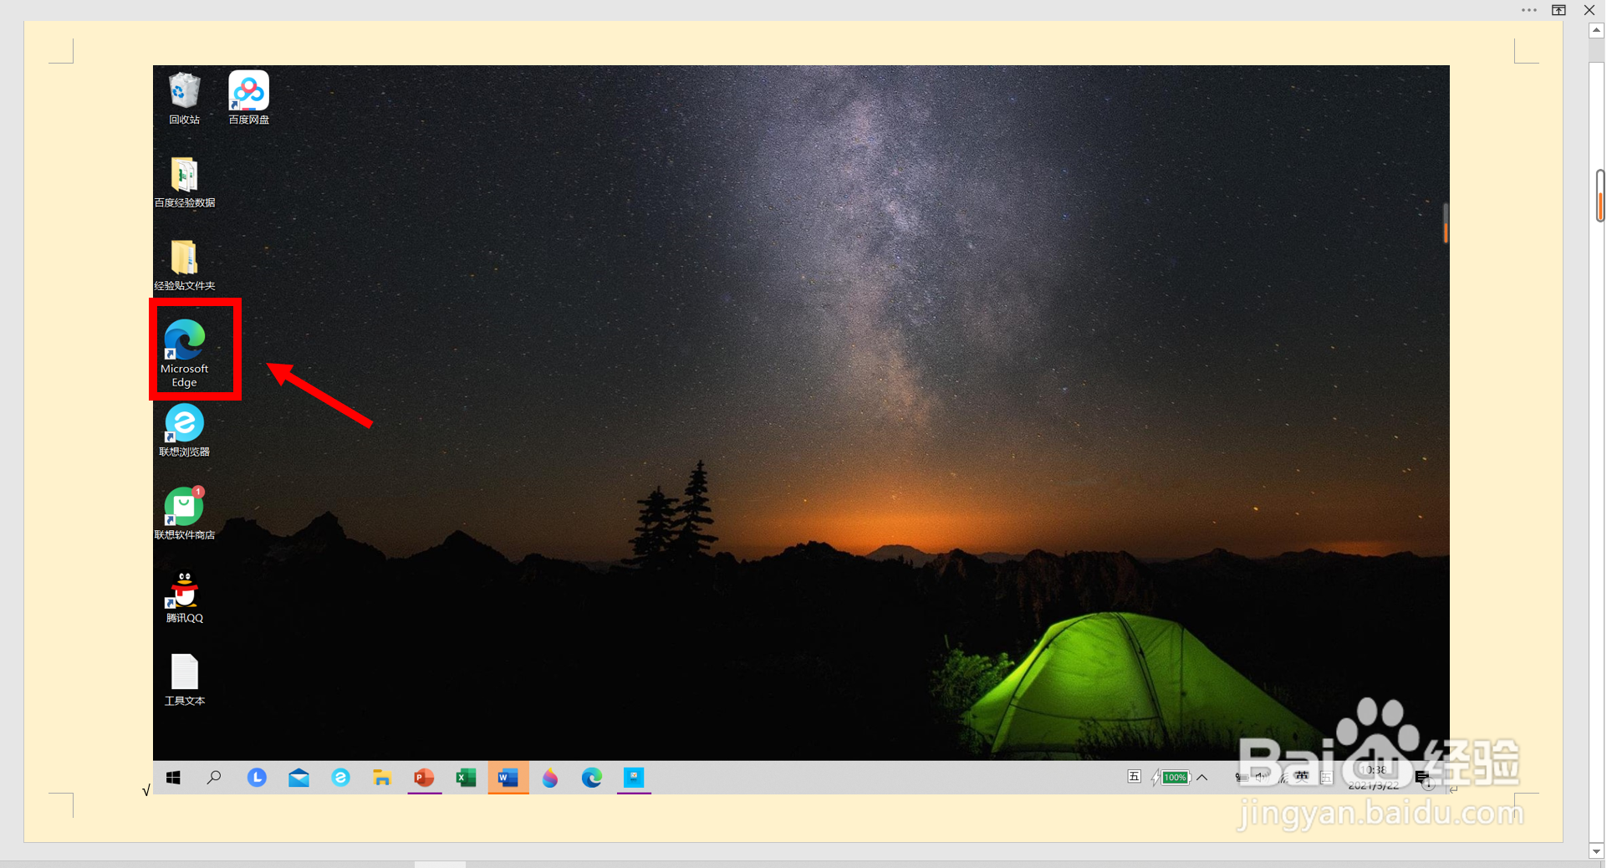Select the 联想浏览器 desktop shortcut

[x=184, y=431]
